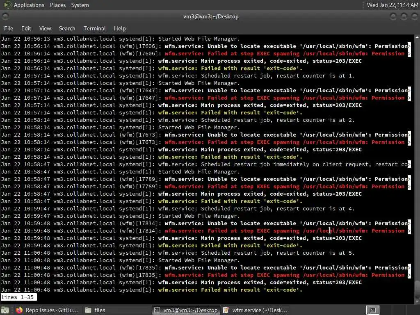Click the folder icon of files taskbar entry
Screen dimensions: 420x315
[88, 310]
